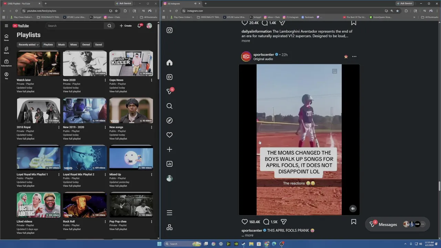The height and width of the screenshot is (248, 441).
Task: Open options menu for Mixed Up playlist
Action: click(151, 175)
